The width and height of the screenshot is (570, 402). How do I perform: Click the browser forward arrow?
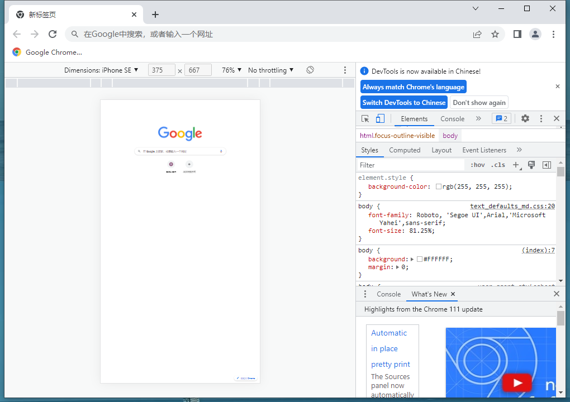[35, 34]
